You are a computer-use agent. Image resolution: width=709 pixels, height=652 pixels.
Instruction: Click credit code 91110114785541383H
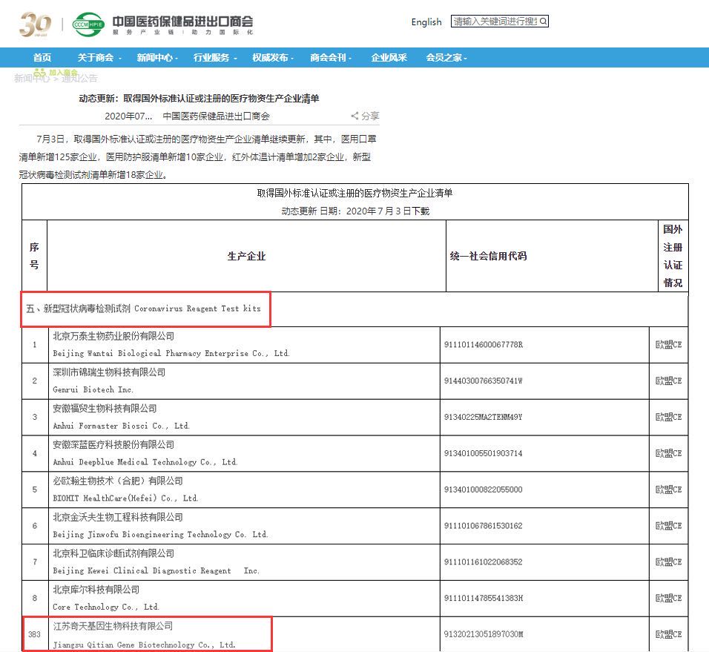(484, 598)
